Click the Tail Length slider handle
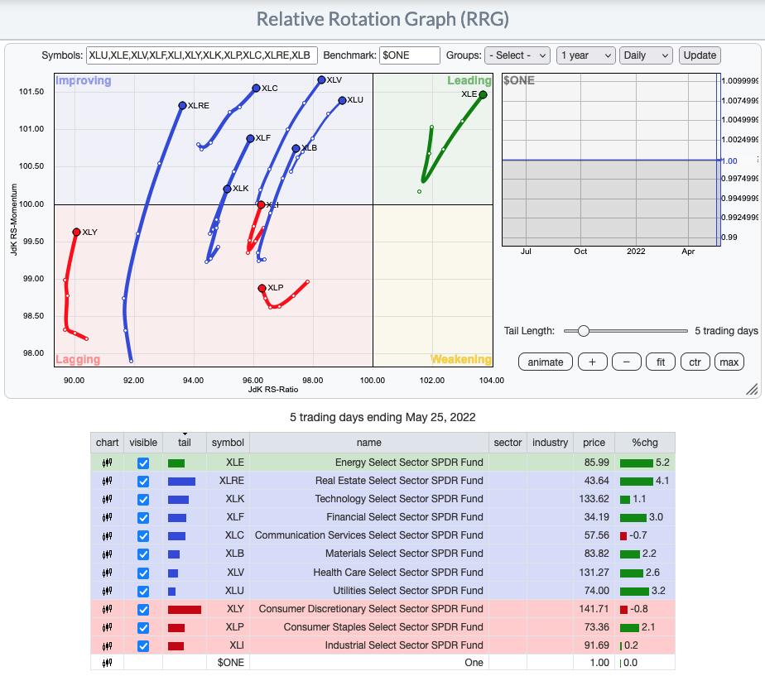The height and width of the screenshot is (676, 765). 584,331
